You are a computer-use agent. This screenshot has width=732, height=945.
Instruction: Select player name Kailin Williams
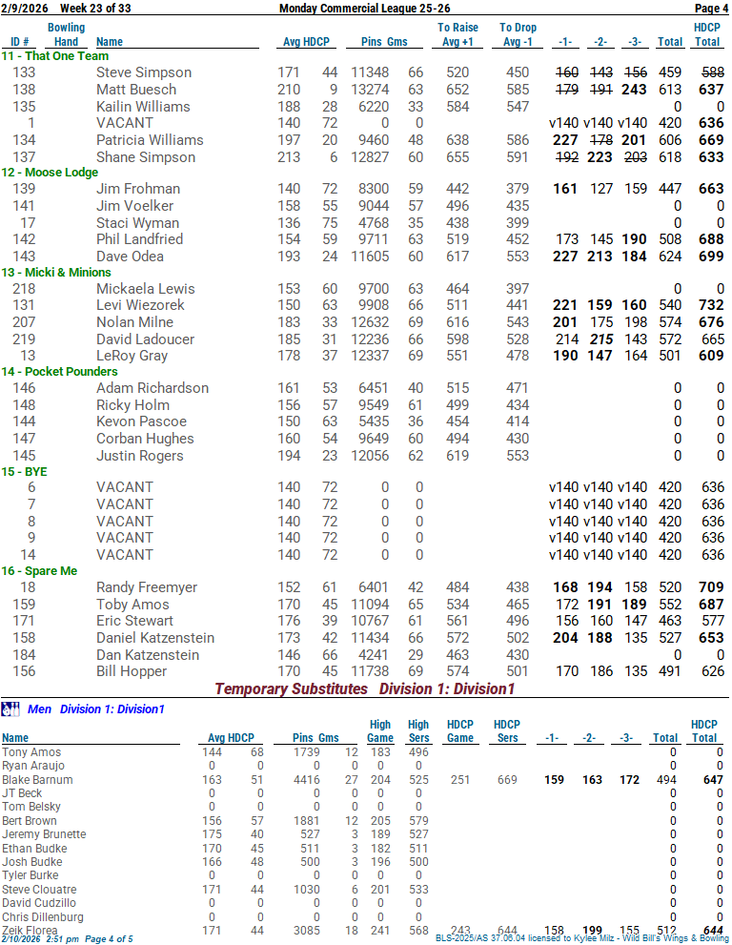143,107
